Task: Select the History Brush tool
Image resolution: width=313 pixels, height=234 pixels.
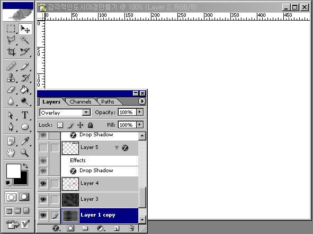Action: (x=25, y=78)
